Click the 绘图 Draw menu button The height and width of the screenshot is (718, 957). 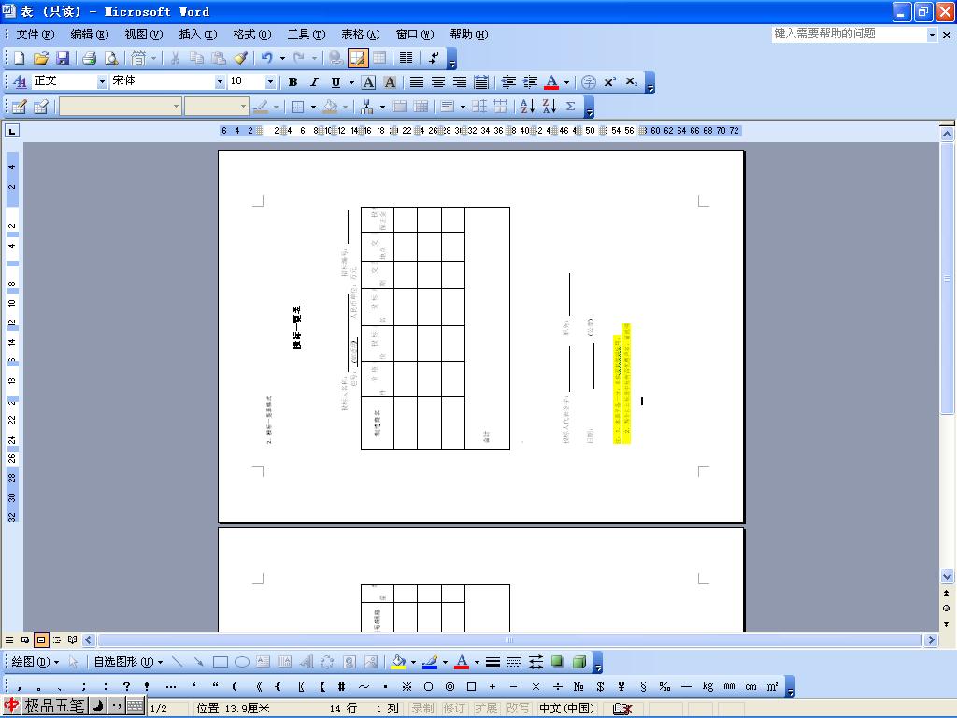pos(36,662)
